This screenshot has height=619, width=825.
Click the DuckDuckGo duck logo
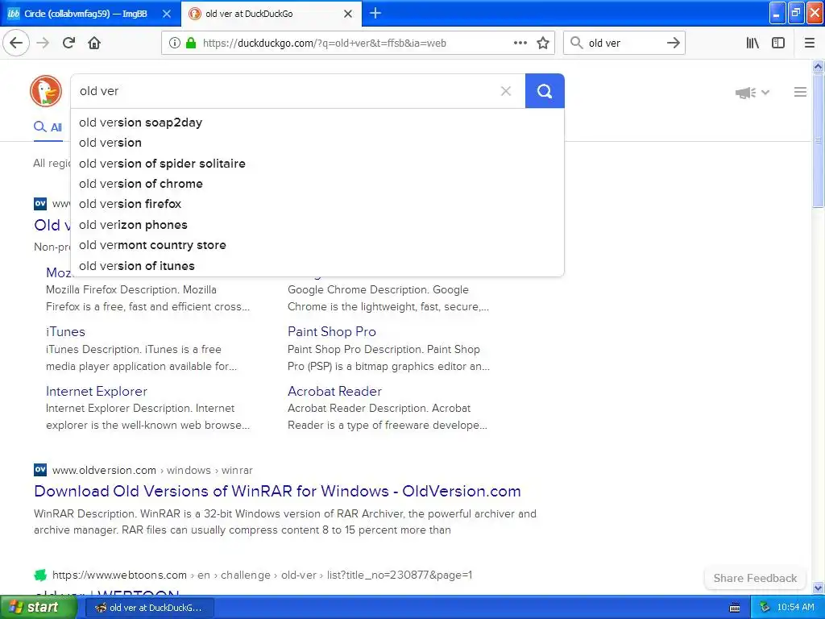[46, 91]
